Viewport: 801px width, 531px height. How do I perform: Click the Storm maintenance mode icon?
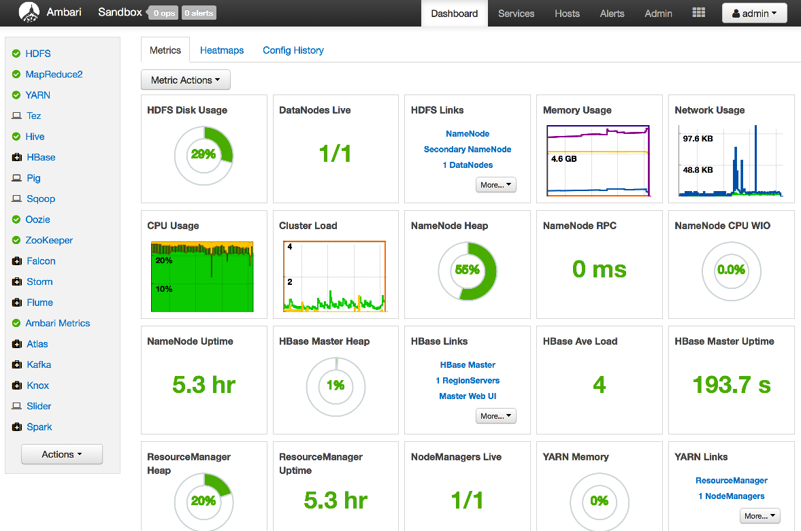(17, 282)
